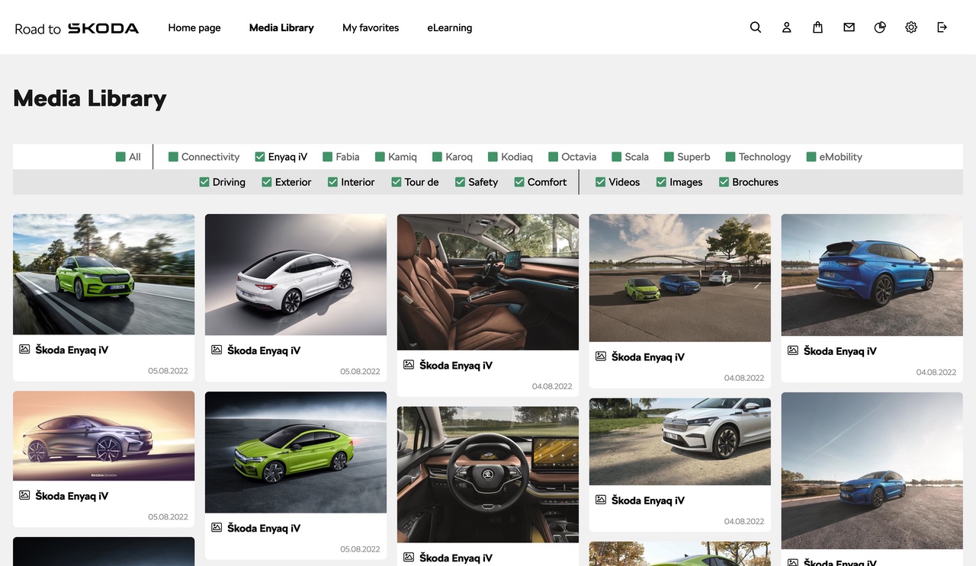
Task: Open settings gear icon
Action: pyautogui.click(x=911, y=27)
